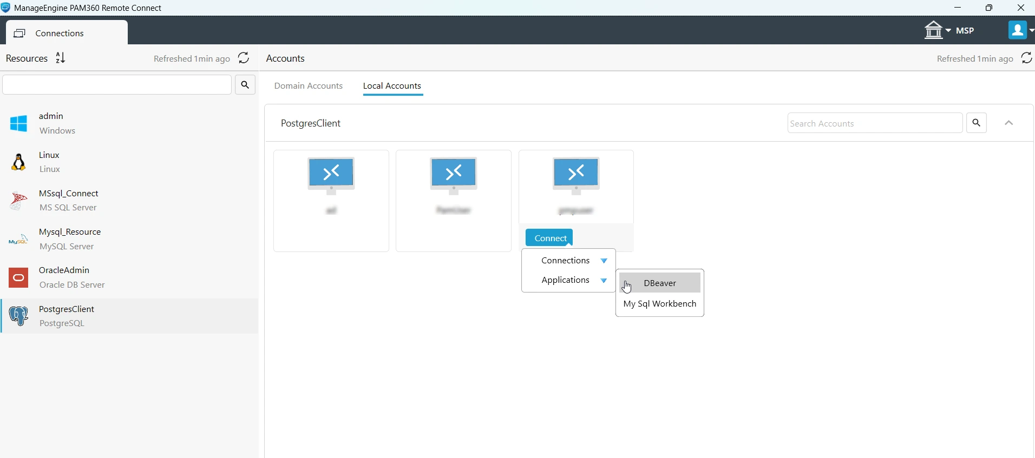Open the user profile dropdown arrow
Screen dimensions: 1035x458
(x=1031, y=30)
